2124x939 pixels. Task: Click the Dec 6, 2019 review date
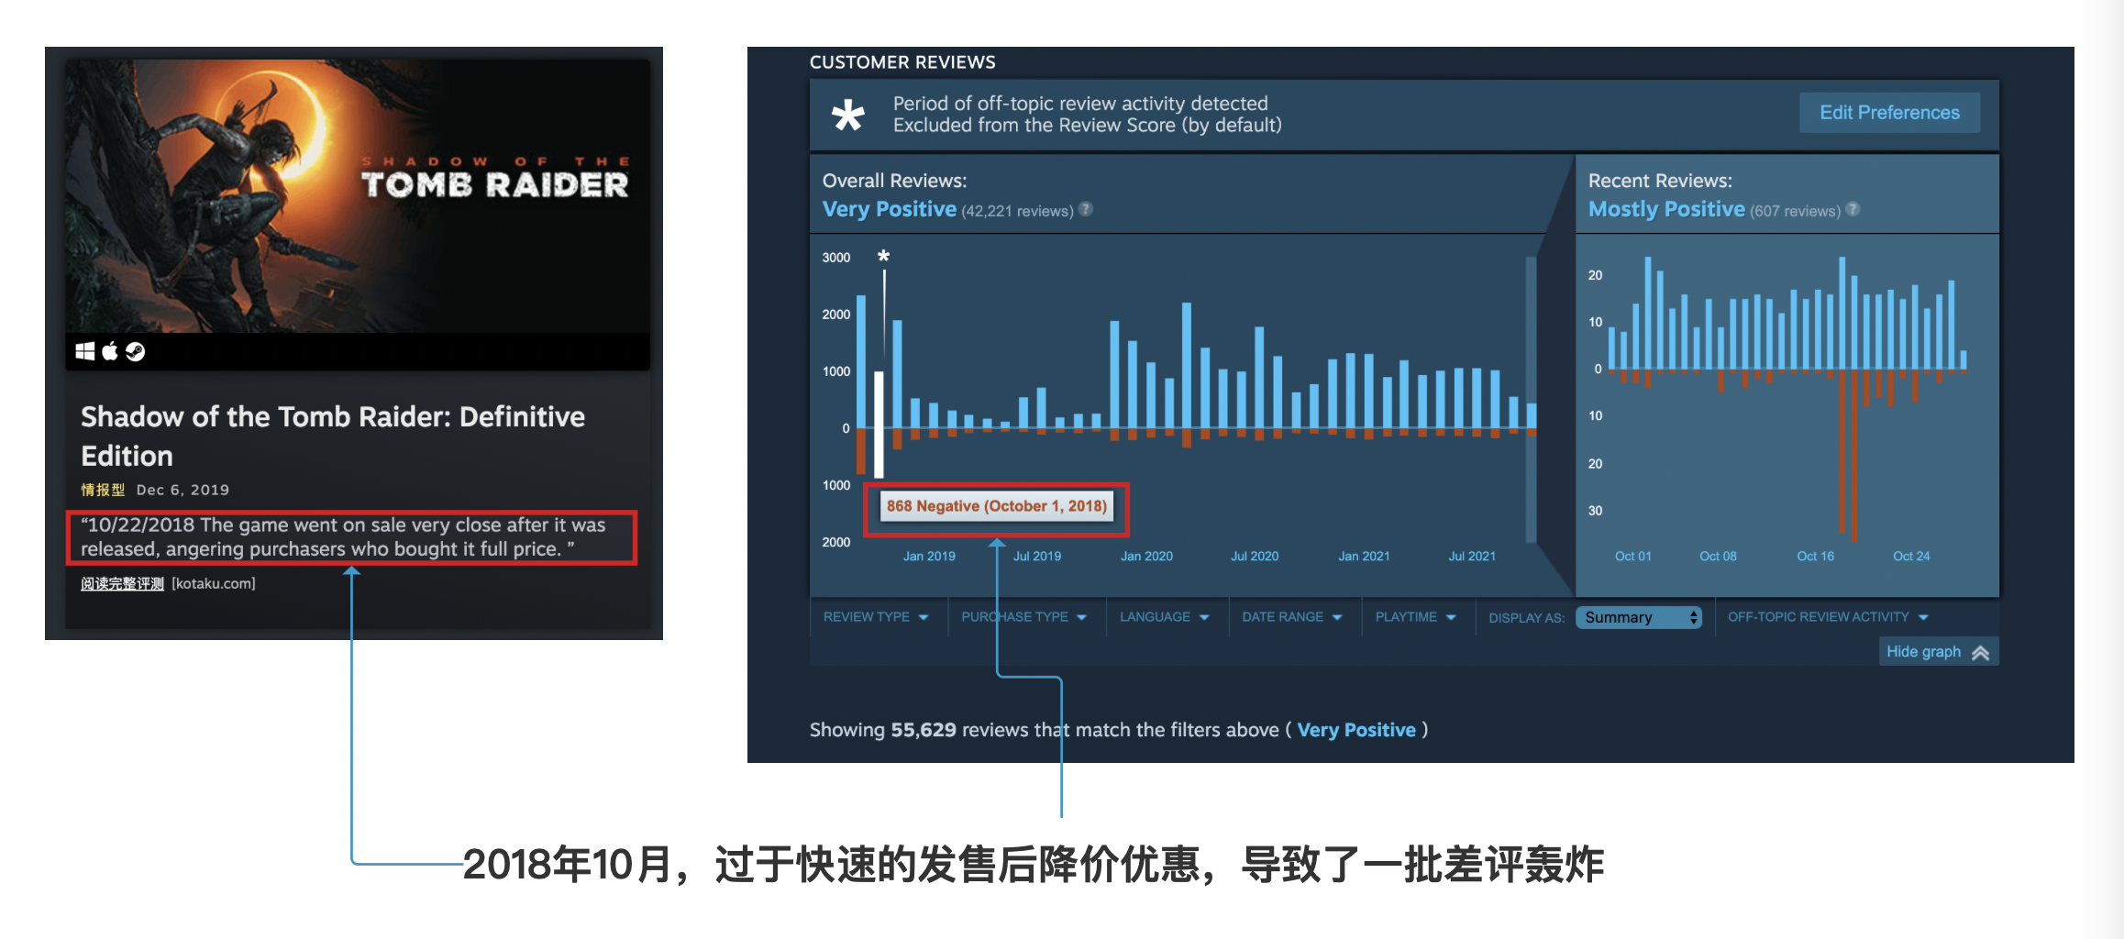(x=183, y=490)
